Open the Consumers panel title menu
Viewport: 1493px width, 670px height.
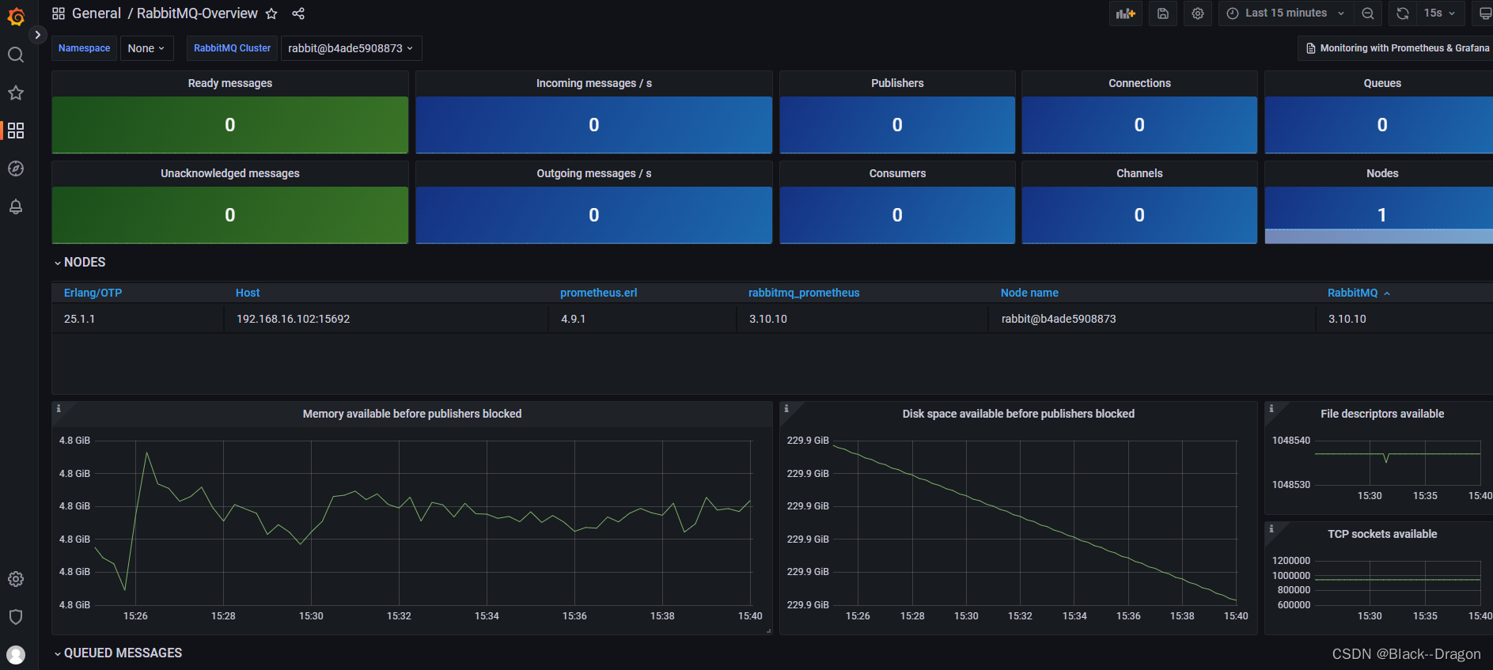click(x=897, y=173)
